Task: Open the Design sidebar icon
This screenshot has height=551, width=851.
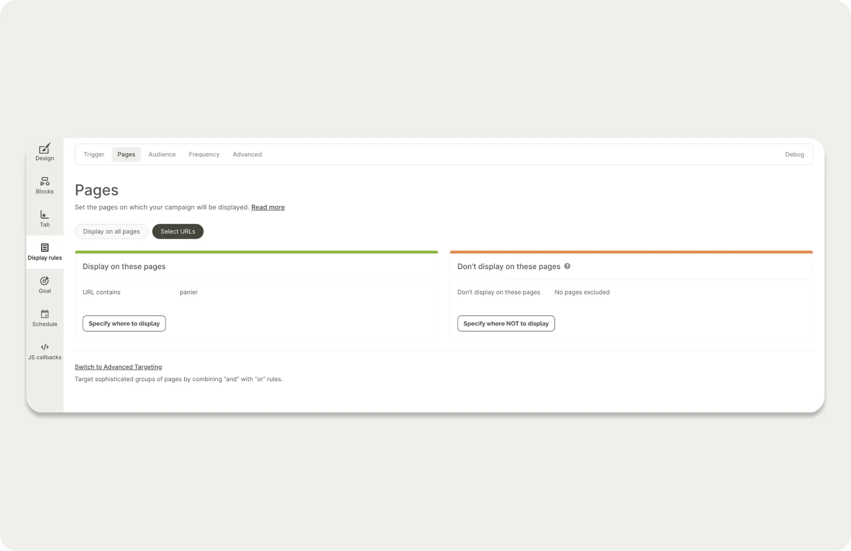Action: point(45,149)
